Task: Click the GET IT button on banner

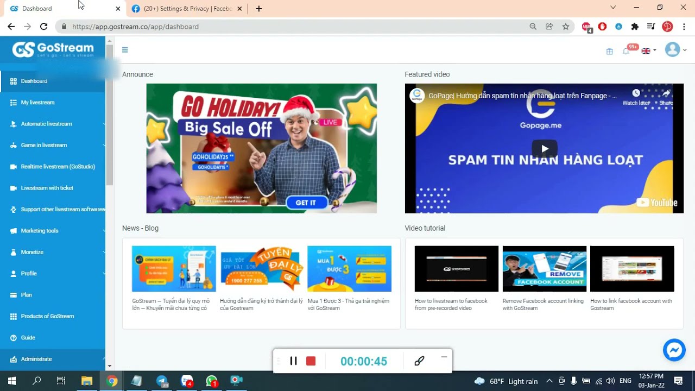Action: click(x=306, y=203)
